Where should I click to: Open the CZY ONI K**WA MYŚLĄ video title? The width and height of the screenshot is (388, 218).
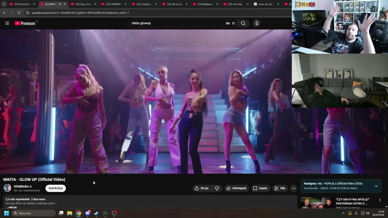tap(353, 202)
